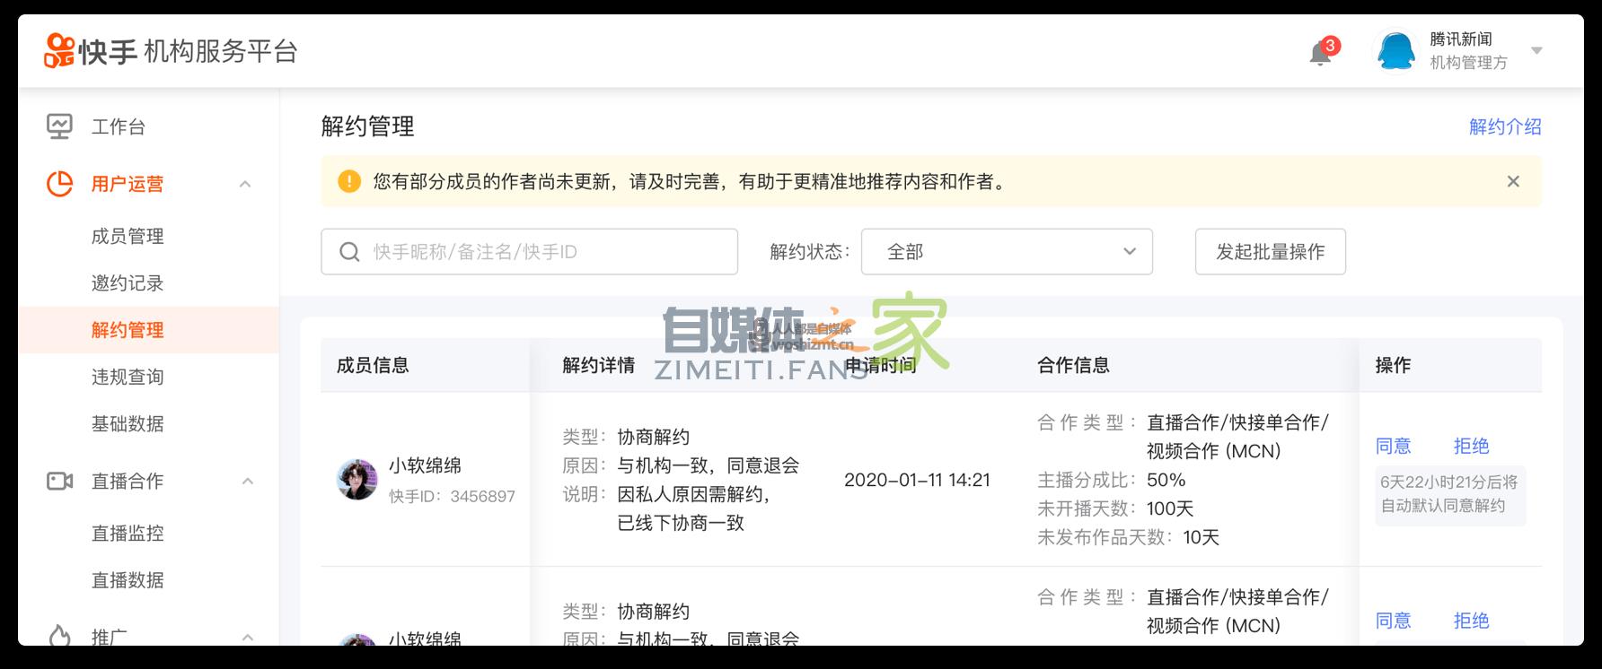Open the 解约状态 dropdown
The width and height of the screenshot is (1602, 669).
1006,252
